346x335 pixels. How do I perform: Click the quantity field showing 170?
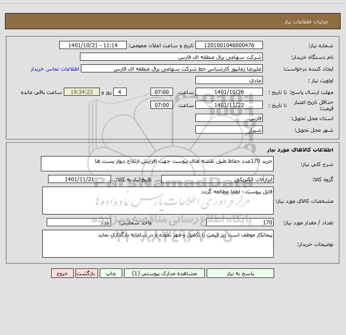pyautogui.click(x=240, y=222)
